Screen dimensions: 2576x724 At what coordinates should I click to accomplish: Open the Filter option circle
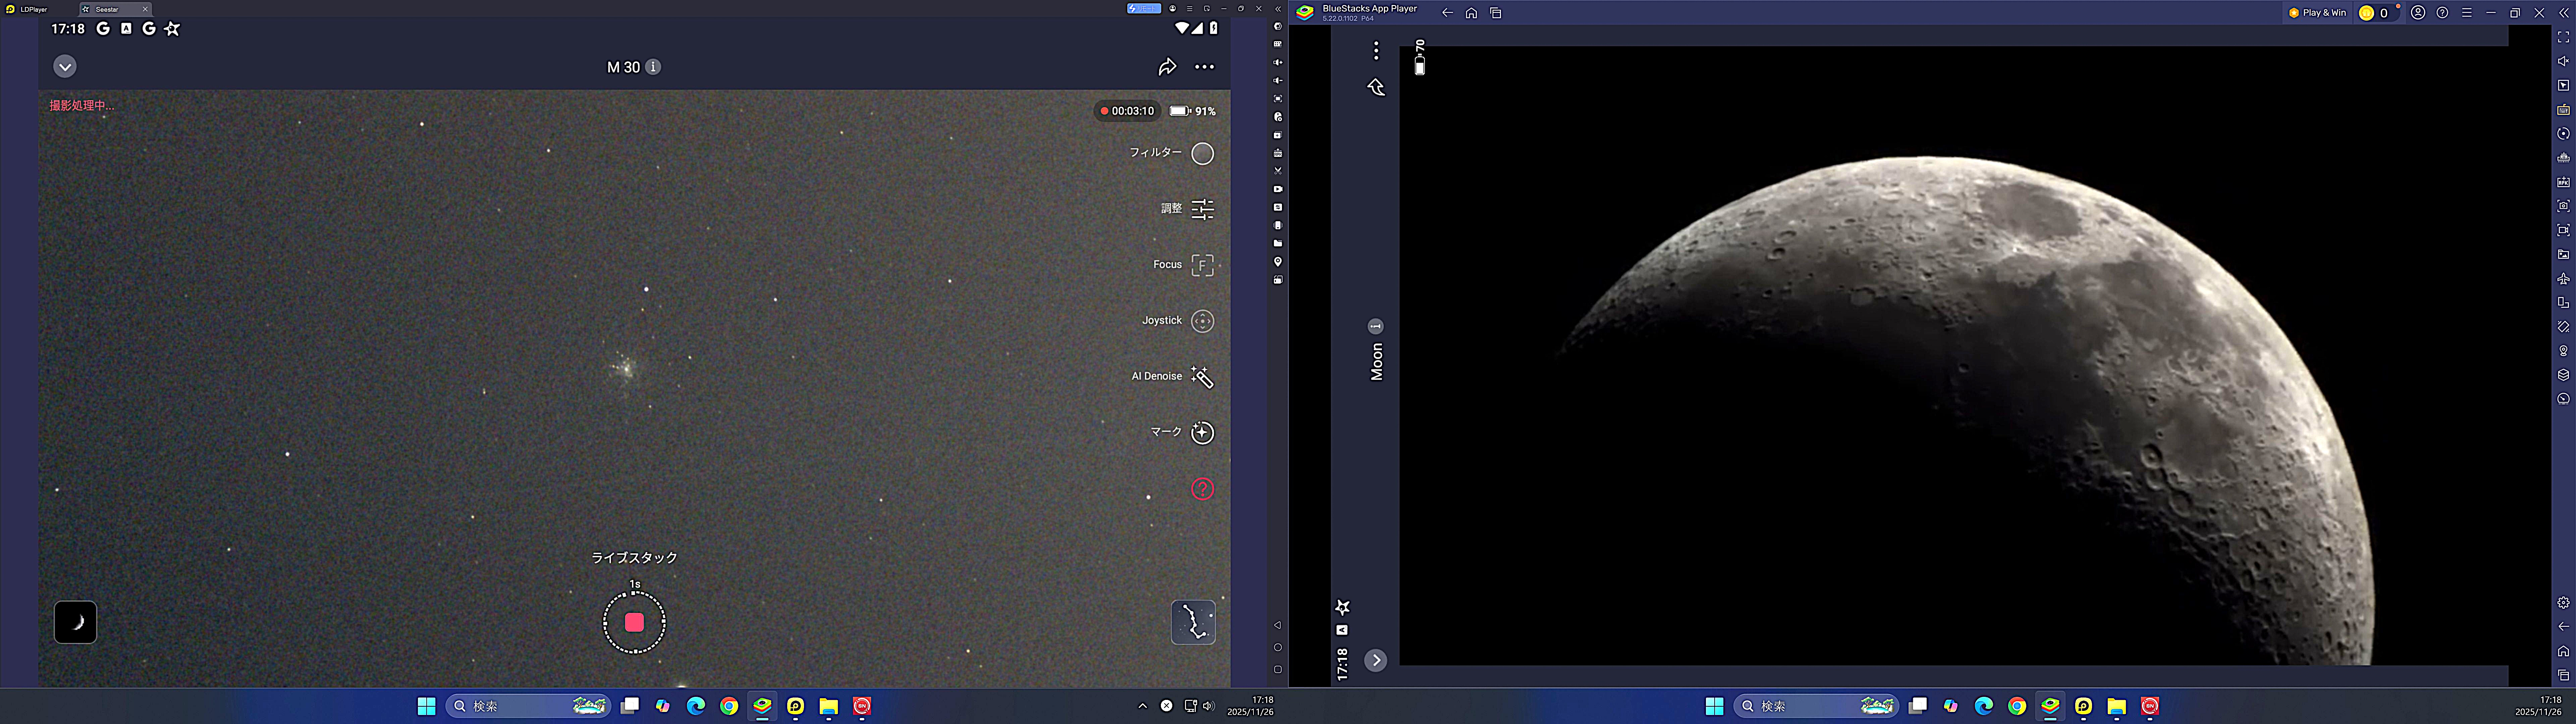(x=1202, y=153)
